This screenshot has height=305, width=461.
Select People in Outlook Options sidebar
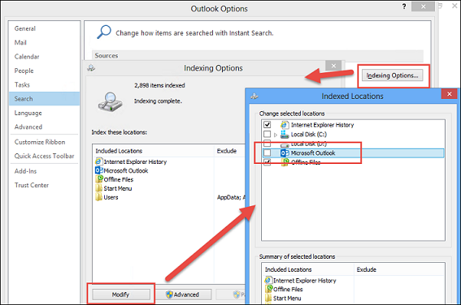point(24,71)
